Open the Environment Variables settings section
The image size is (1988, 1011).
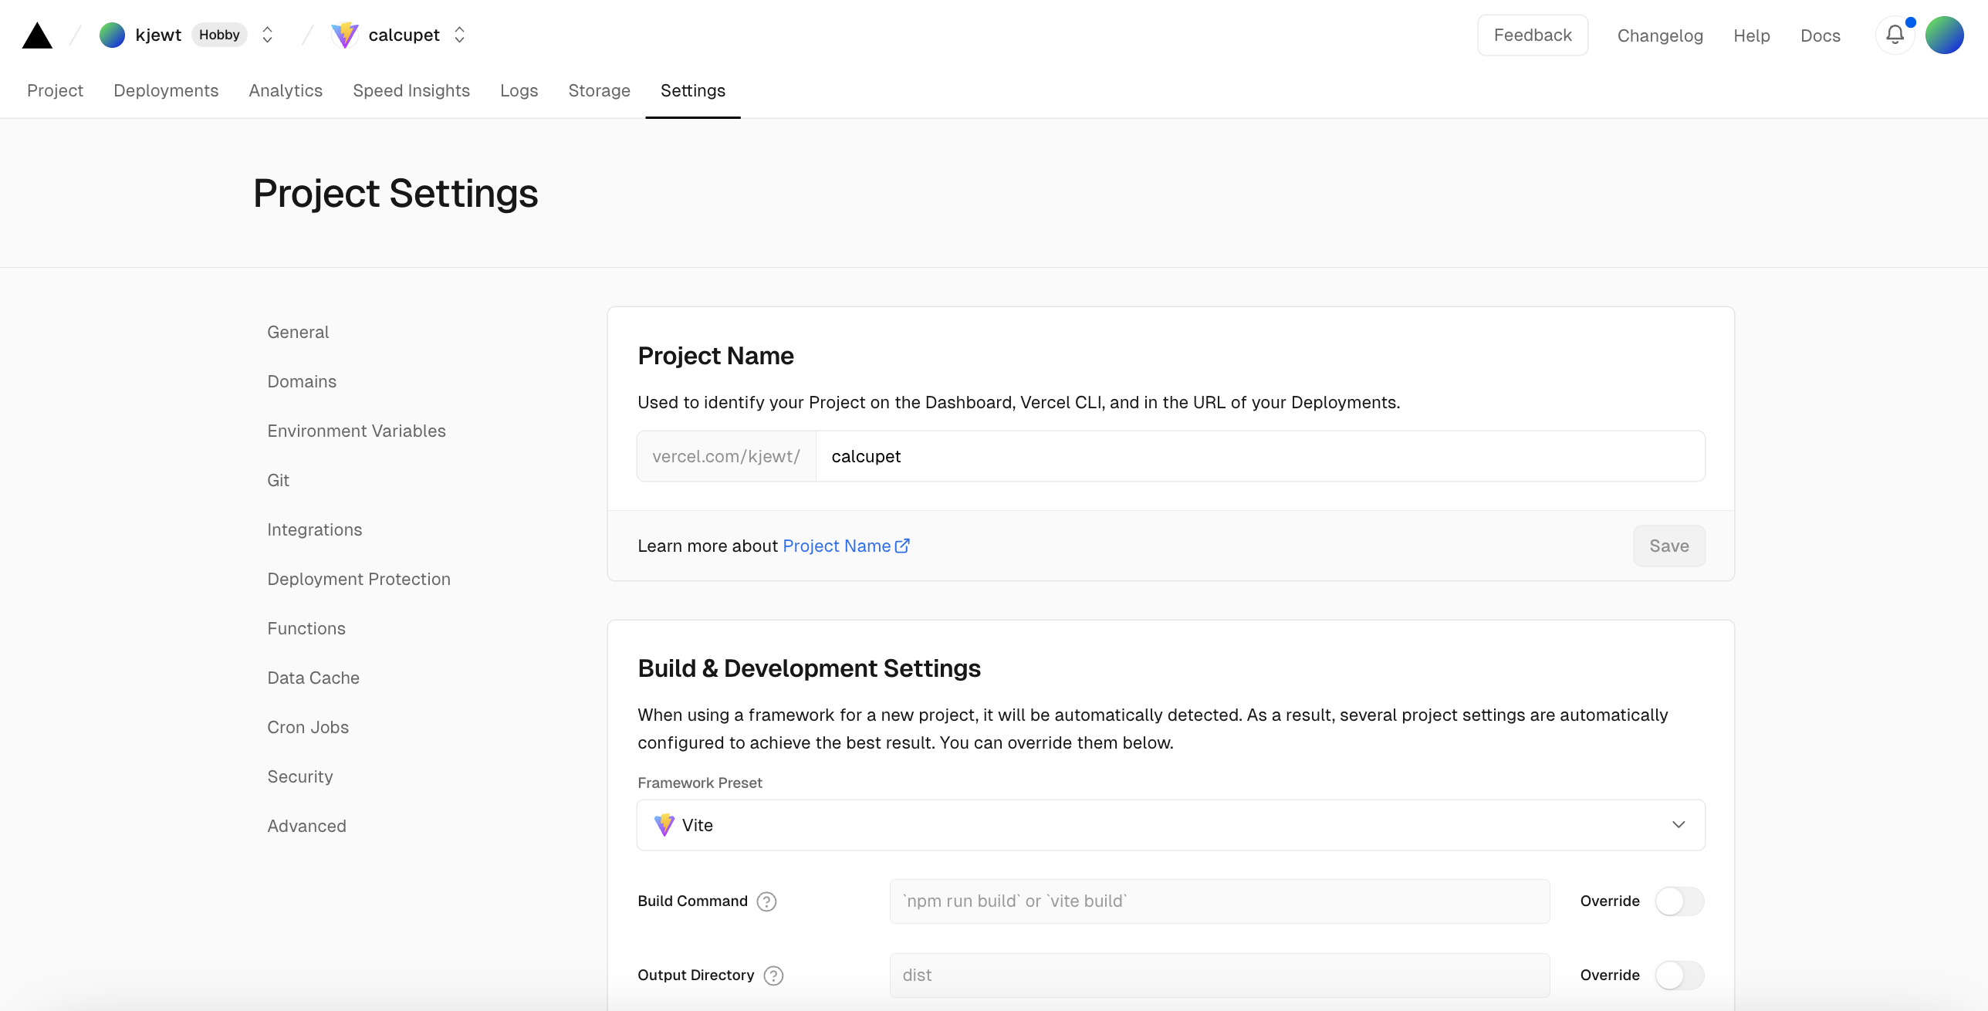point(357,431)
